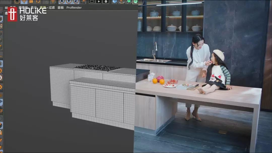Image resolution: width=272 pixels, height=153 pixels.
Task: Click the Render View icon
Action: (92, 2)
